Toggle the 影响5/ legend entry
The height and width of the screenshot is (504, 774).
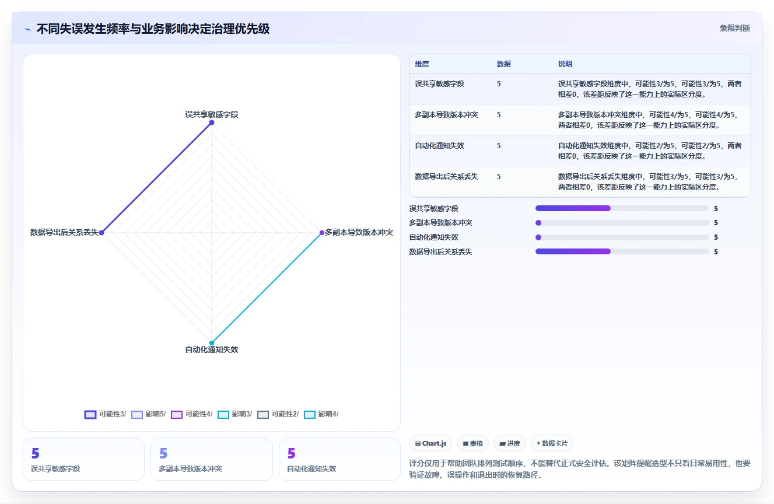coord(148,414)
